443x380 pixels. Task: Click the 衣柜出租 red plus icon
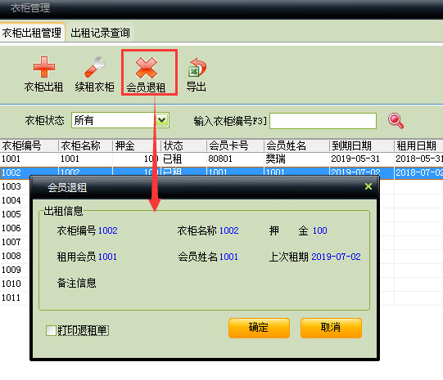43,67
